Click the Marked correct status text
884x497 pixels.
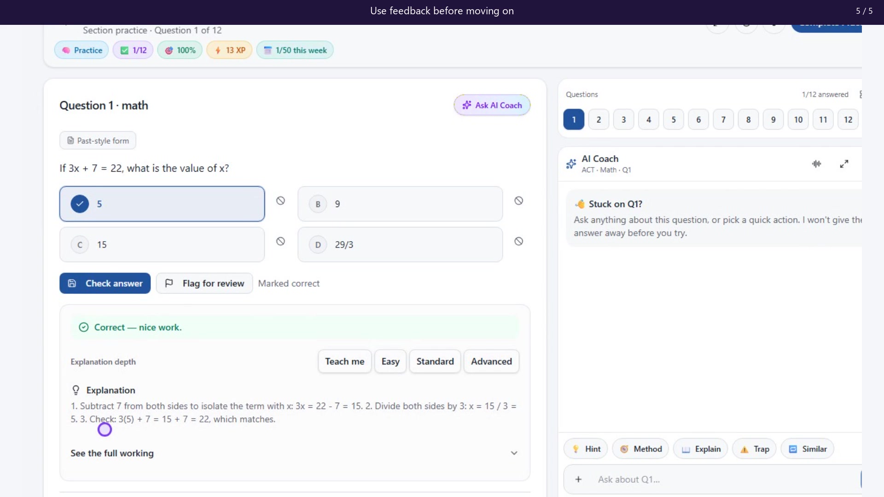[x=289, y=283]
